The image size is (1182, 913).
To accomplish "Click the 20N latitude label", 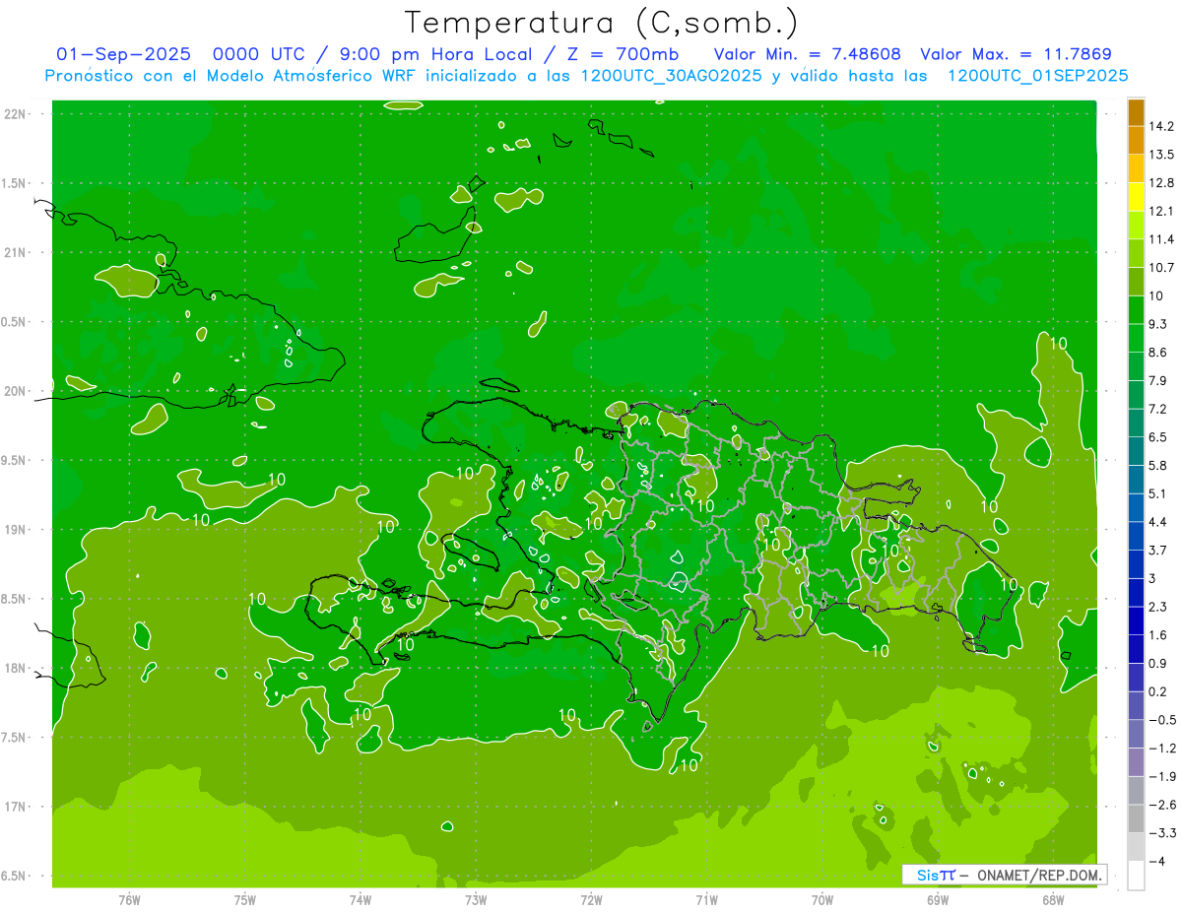I will tap(17, 391).
